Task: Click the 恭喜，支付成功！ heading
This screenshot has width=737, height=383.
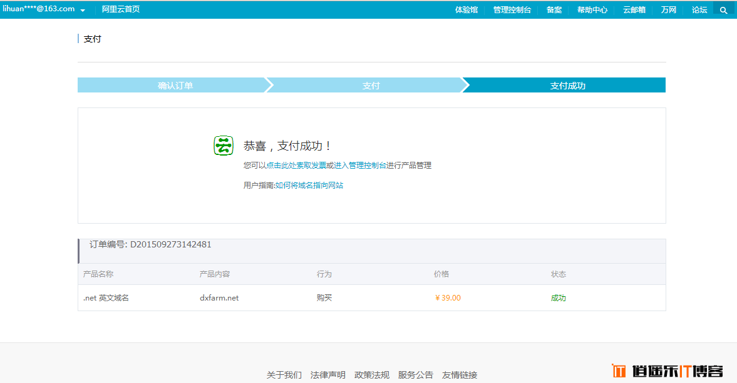Action: (x=287, y=146)
